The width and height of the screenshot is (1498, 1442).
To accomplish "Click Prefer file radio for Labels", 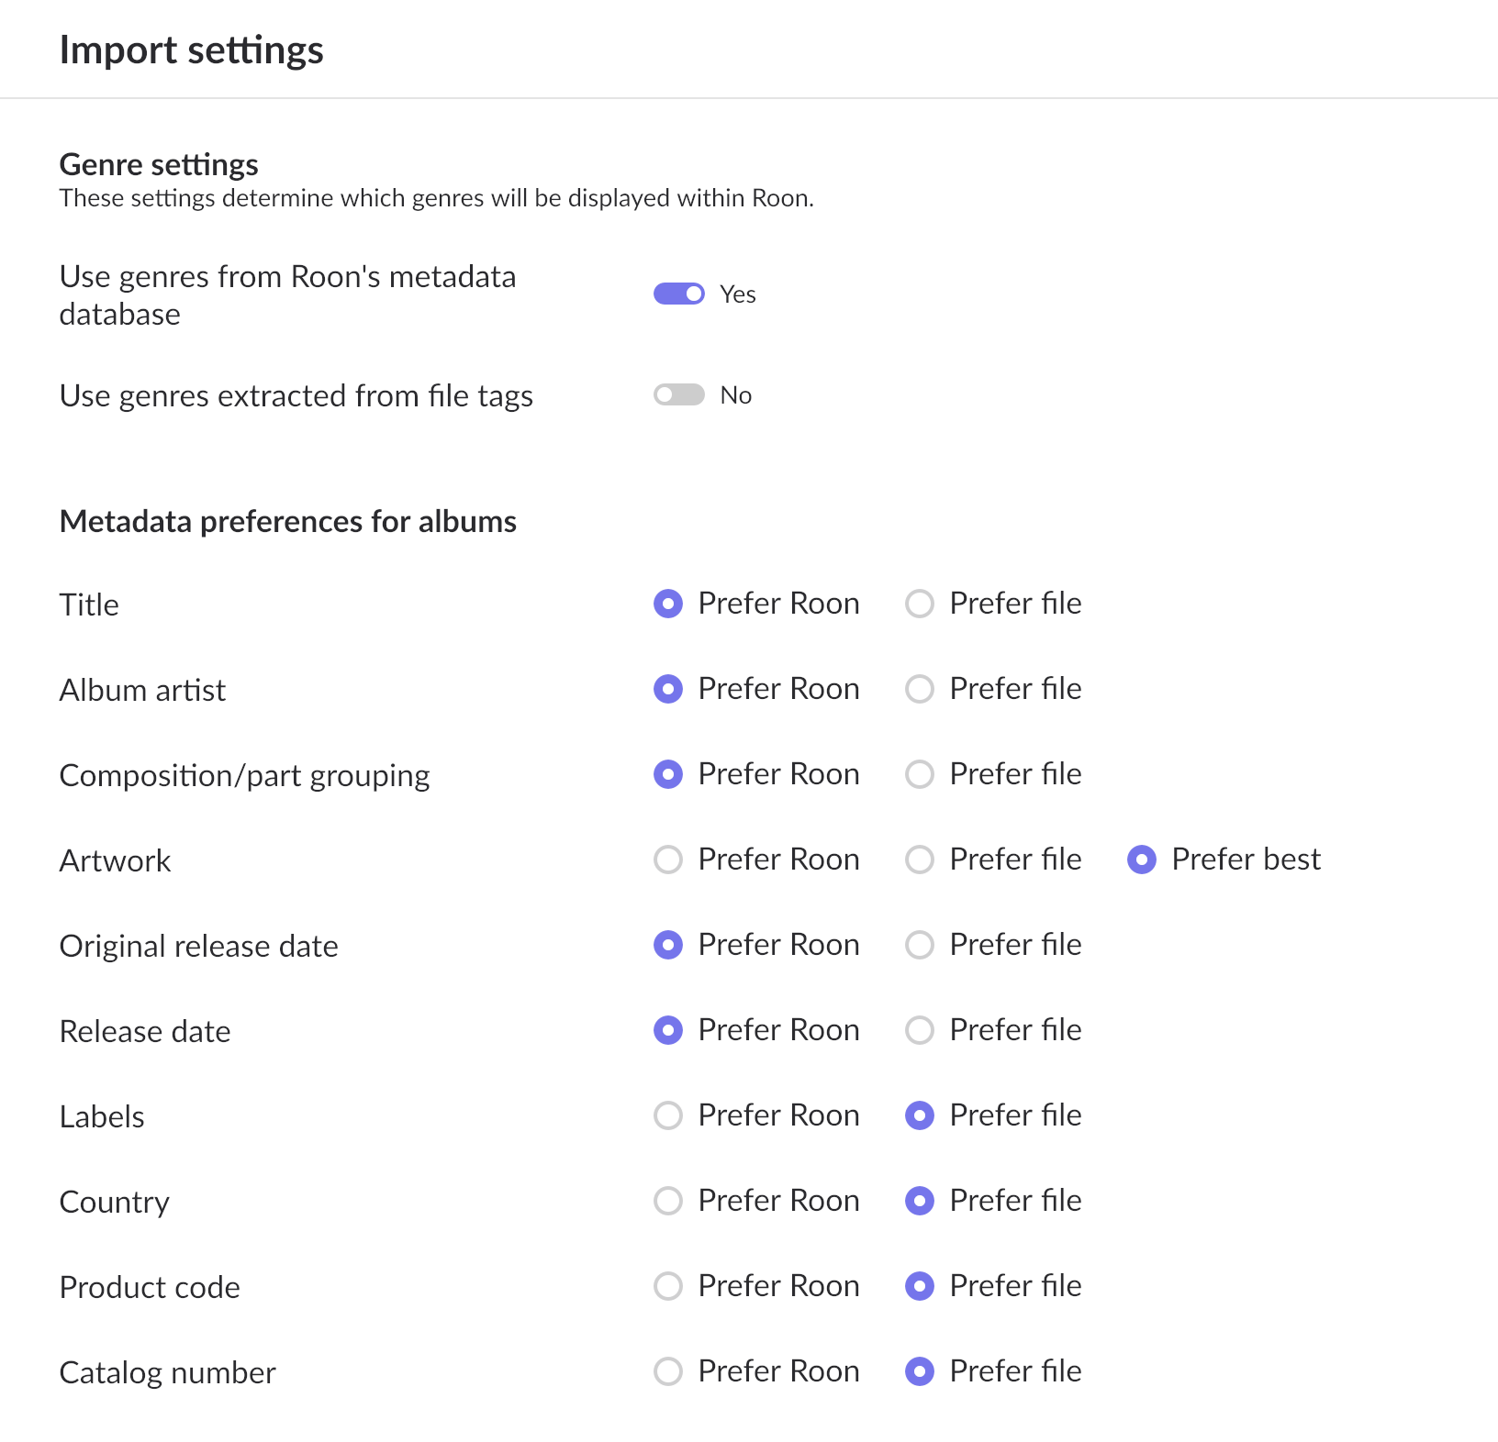I will pyautogui.click(x=920, y=1115).
